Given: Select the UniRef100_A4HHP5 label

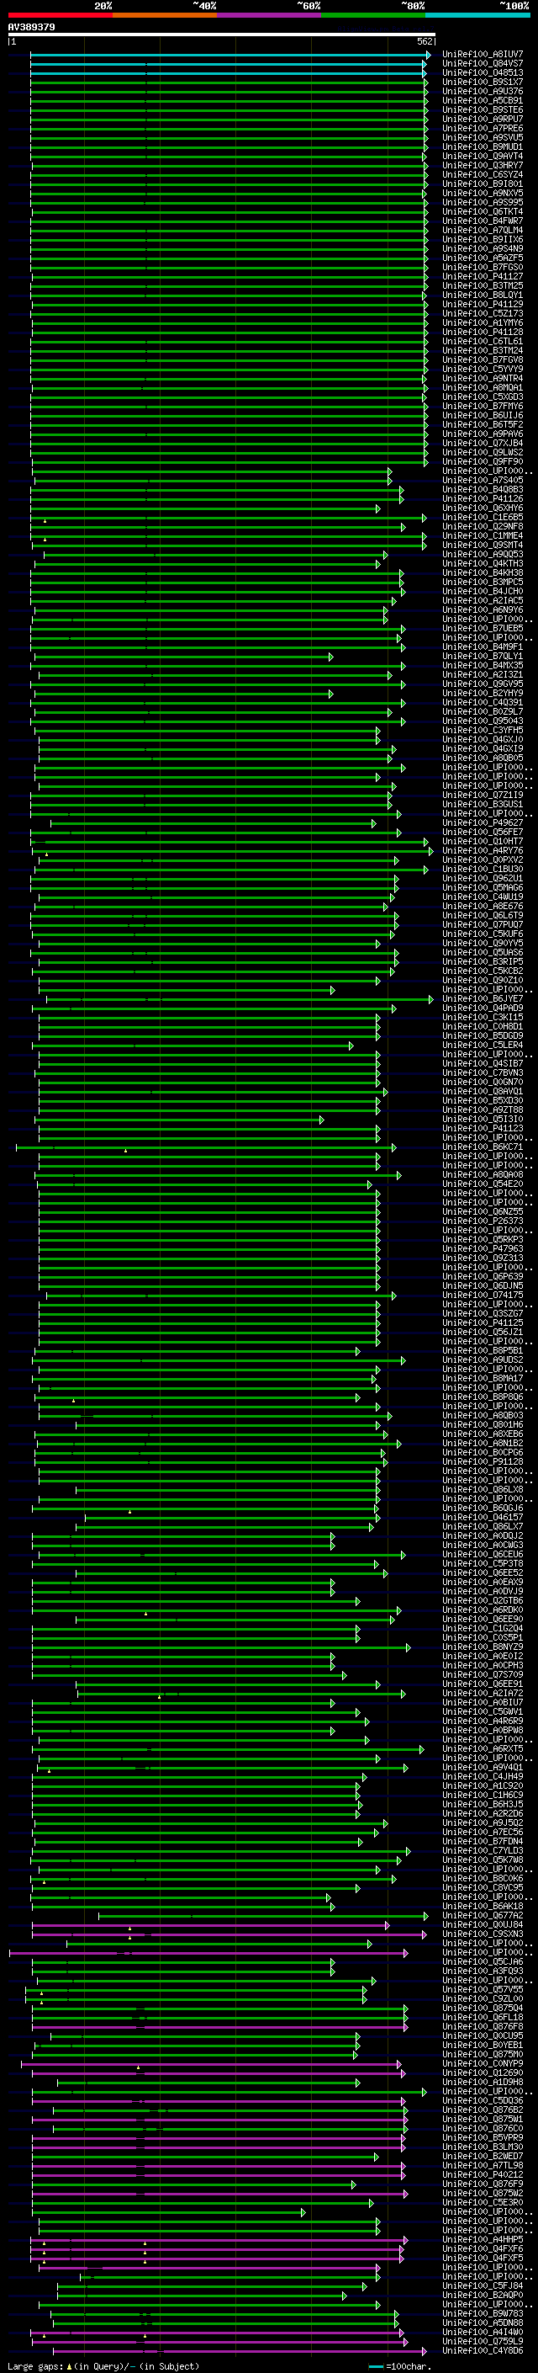Looking at the screenshot, I should 483,2239.
